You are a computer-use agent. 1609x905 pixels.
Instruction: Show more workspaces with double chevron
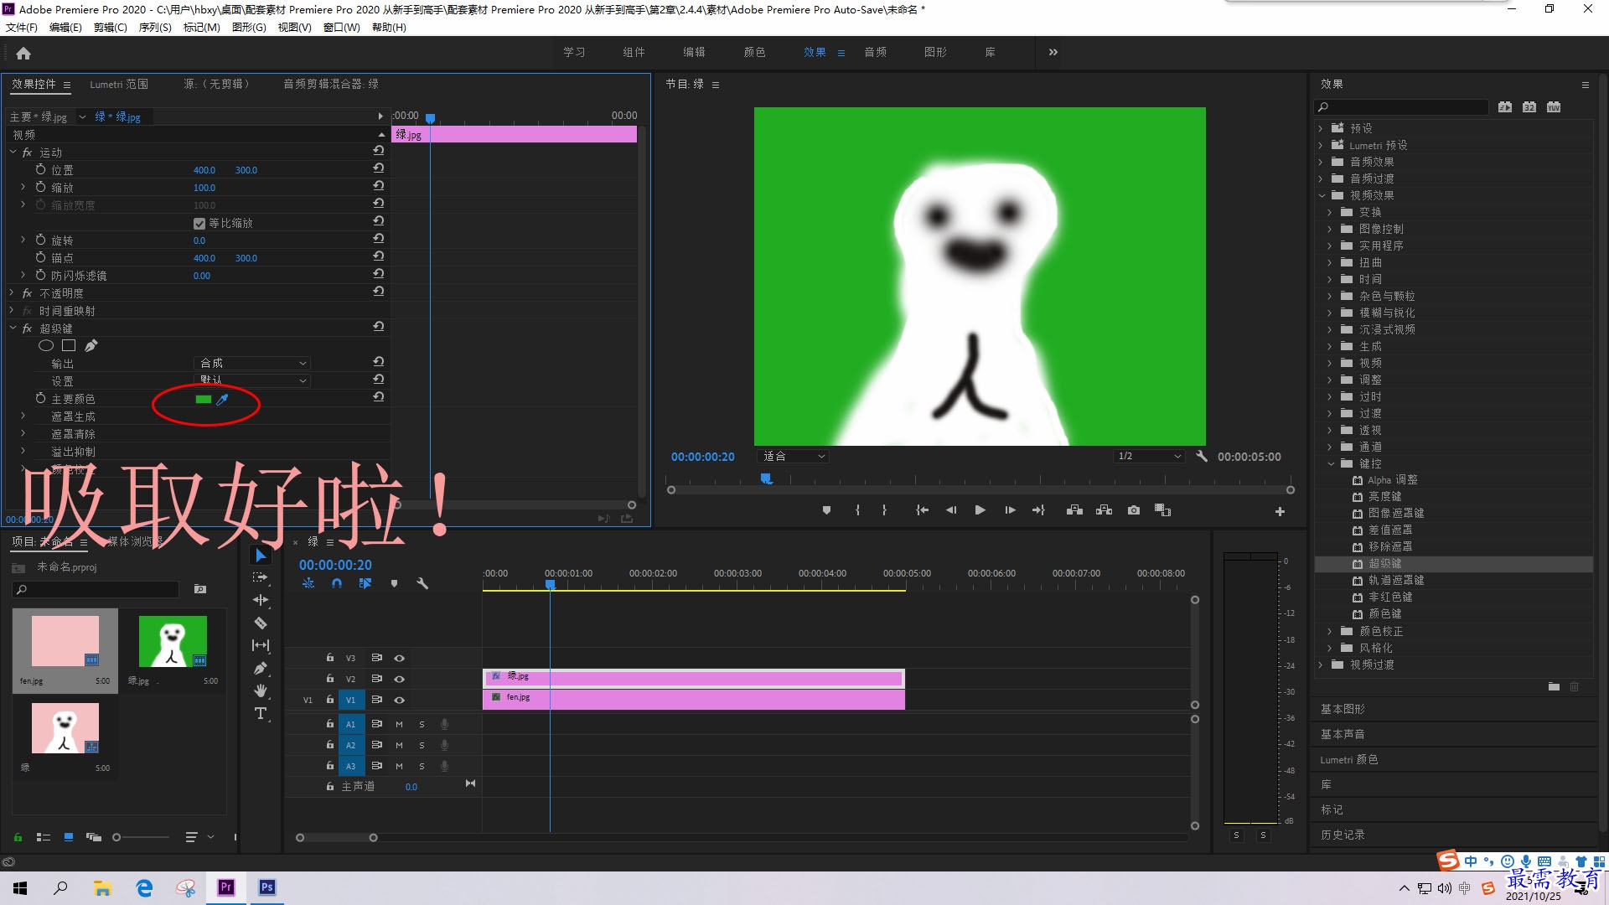(x=1053, y=52)
